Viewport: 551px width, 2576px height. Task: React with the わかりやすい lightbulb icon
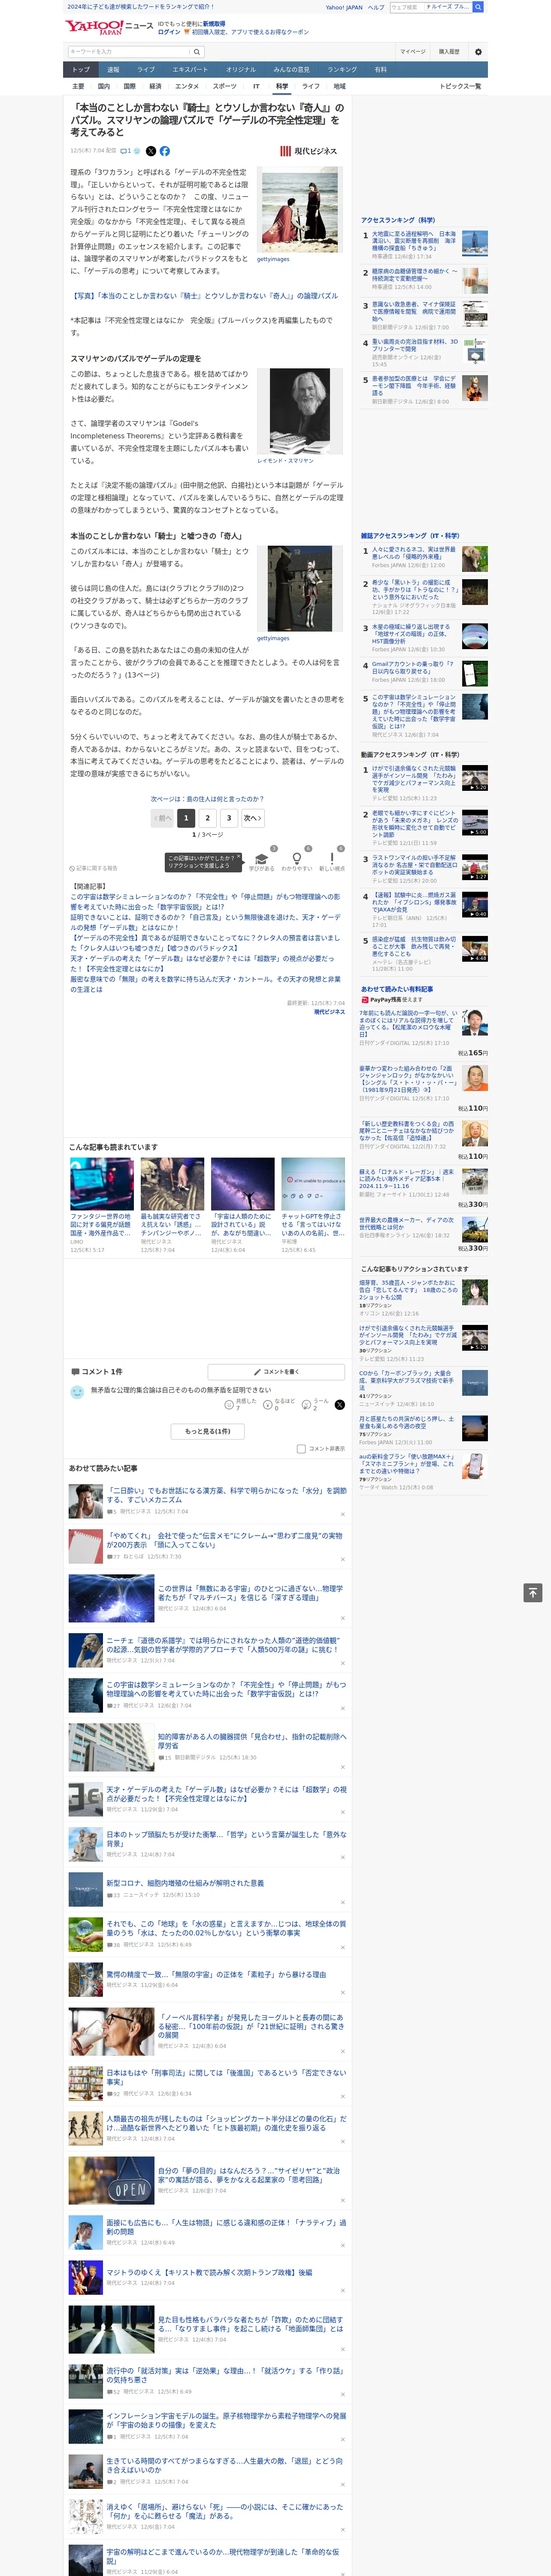point(296,859)
